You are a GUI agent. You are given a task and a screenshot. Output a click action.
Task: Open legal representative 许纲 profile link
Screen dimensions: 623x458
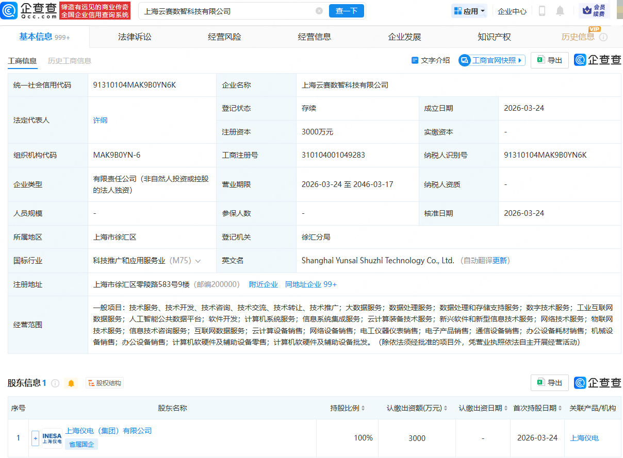point(100,120)
